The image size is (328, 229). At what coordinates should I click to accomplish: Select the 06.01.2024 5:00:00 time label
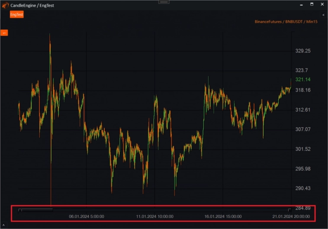(x=86, y=216)
